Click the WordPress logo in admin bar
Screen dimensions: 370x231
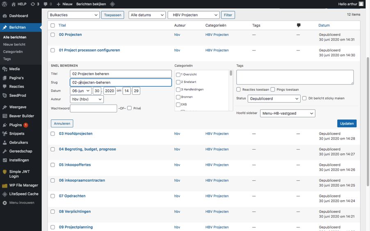5,4
